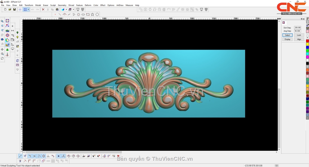
Task: Toggle the small square point snap button
Action: [58, 156]
